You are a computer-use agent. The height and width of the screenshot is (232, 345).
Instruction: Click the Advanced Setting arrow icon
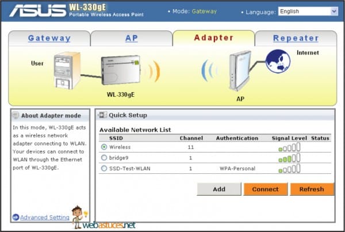tap(16, 217)
